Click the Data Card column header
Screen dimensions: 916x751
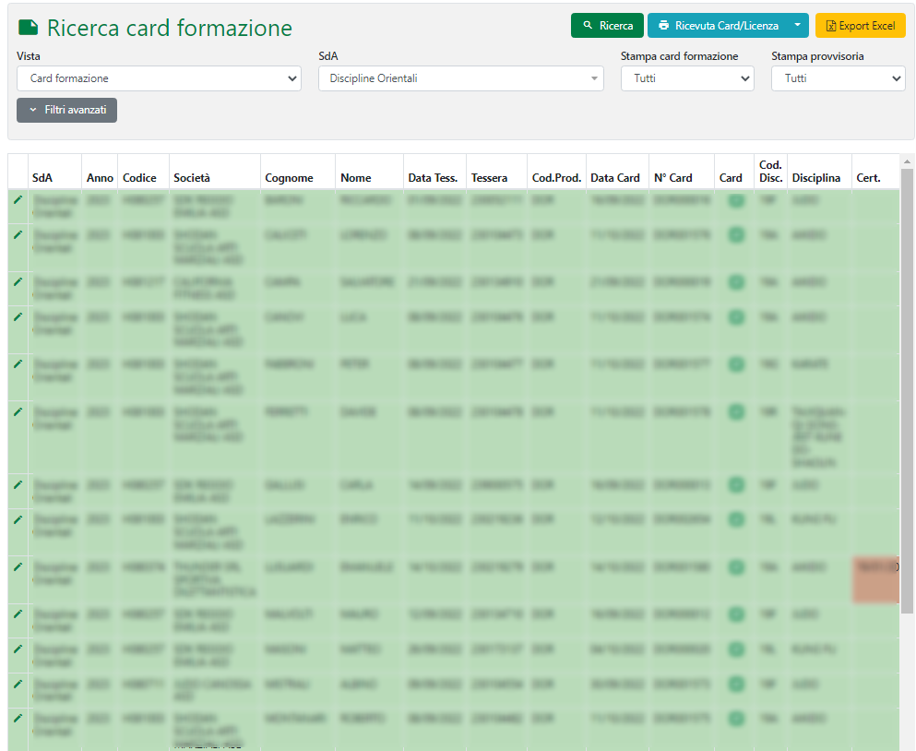(x=614, y=178)
